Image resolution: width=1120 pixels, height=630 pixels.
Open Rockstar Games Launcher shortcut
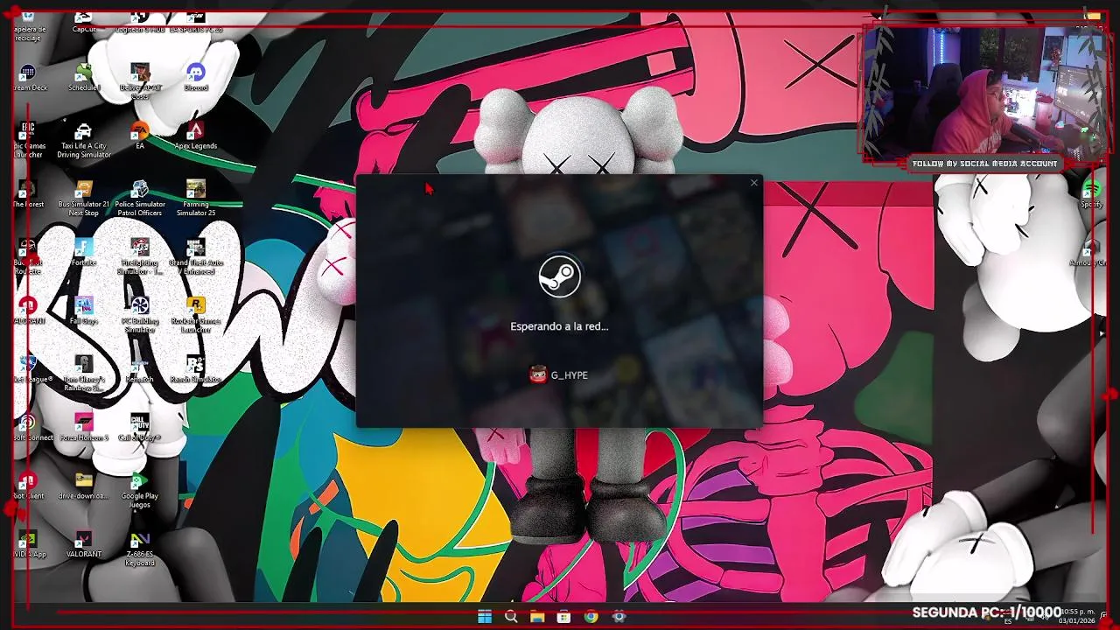(196, 316)
